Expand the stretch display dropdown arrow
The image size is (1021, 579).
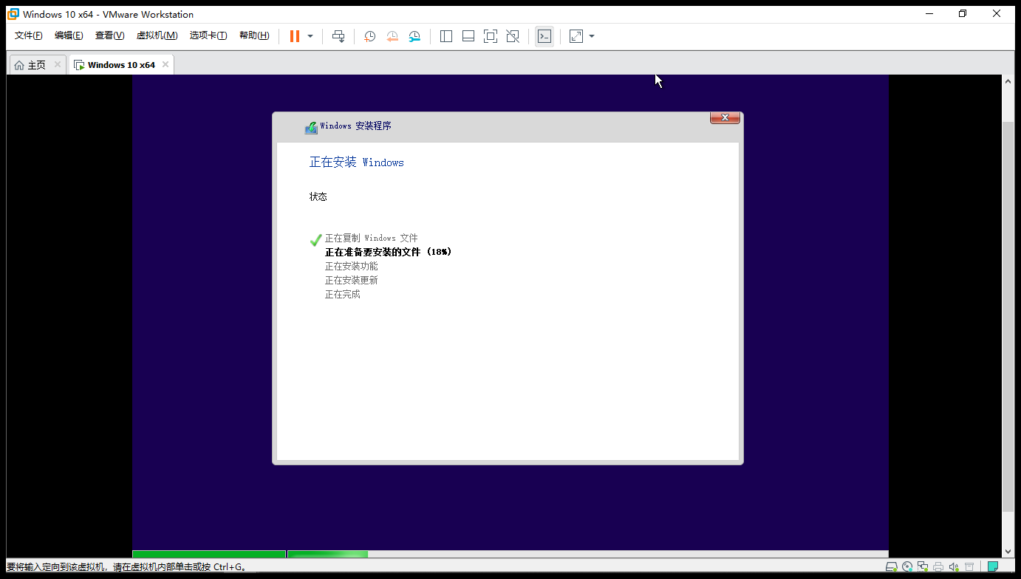tap(592, 36)
